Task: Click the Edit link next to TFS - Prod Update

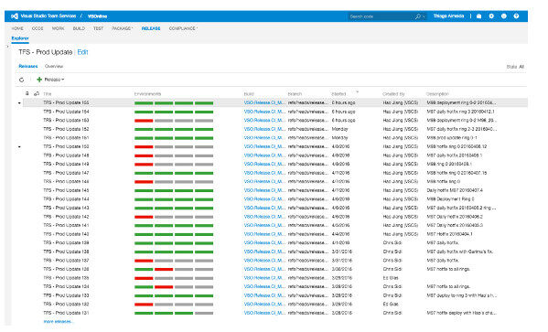Action: tap(82, 52)
